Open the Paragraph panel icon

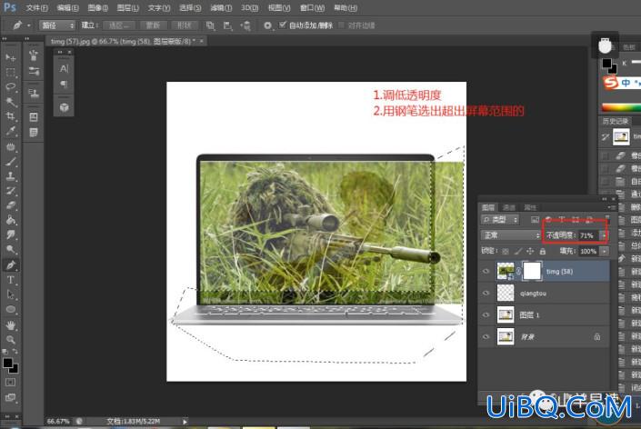click(x=64, y=84)
